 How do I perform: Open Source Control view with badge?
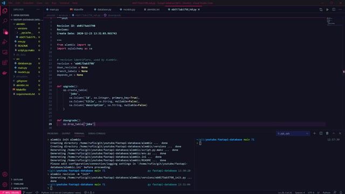pos(5,31)
